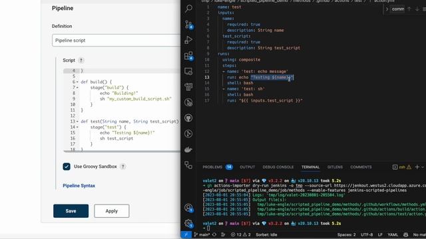Collapse the stage test fold arrow at line 14

(77, 127)
